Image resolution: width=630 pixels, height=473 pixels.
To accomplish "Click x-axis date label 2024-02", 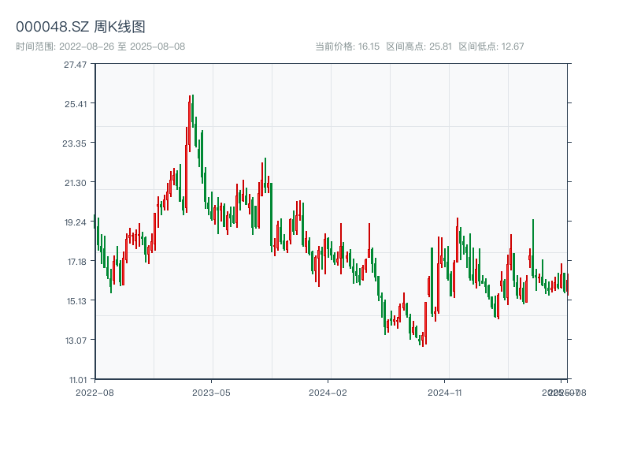I will (328, 393).
